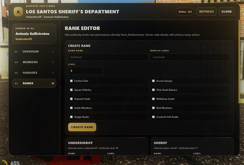Screen dimensions: 244x165
Task: Go to the Garages section
Action: [x=34, y=73]
